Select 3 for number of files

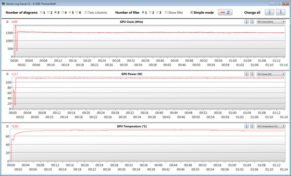(x=158, y=13)
